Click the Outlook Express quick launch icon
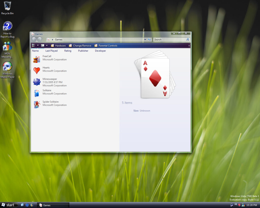This screenshot has height=208, width=260. coord(22,205)
